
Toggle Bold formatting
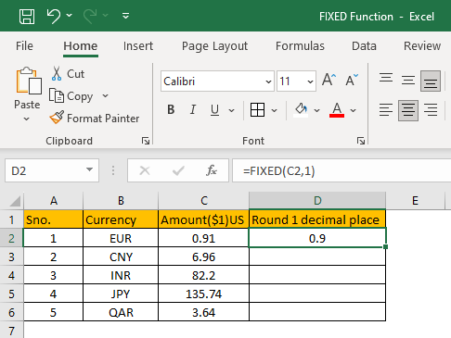[171, 109]
